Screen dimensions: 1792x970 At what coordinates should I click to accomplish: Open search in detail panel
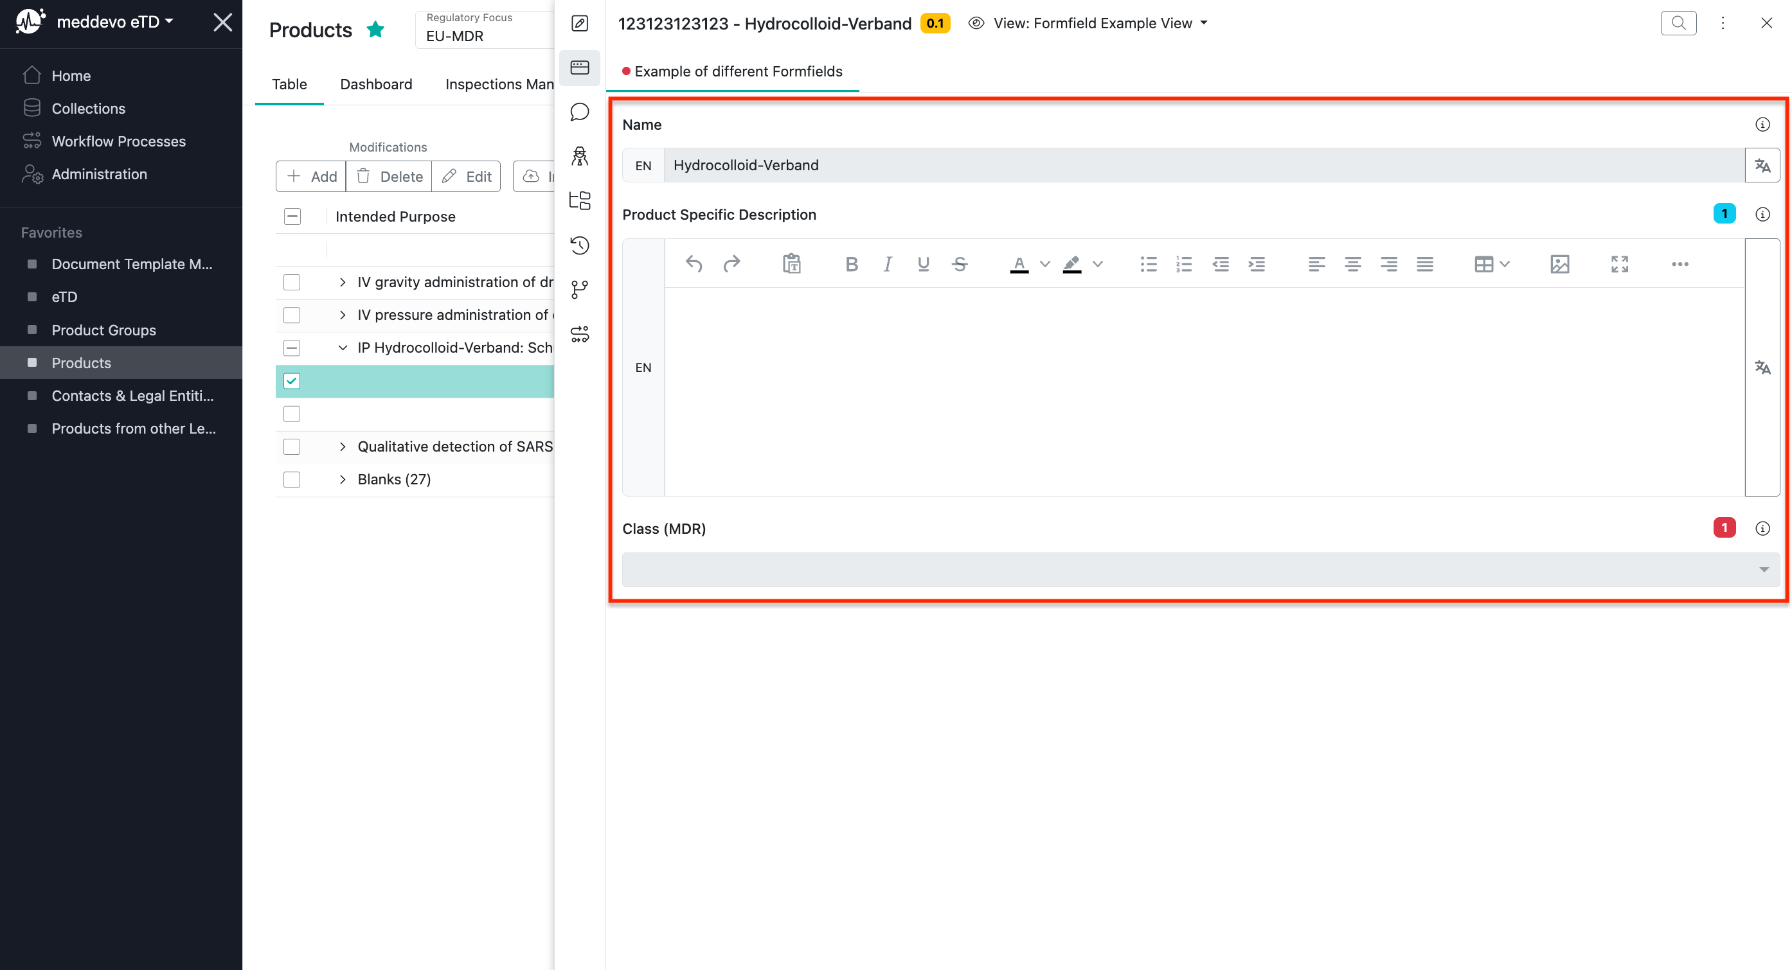[x=1678, y=23]
